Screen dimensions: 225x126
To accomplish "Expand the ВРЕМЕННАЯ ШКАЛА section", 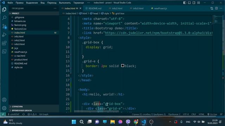I will 34,111.
